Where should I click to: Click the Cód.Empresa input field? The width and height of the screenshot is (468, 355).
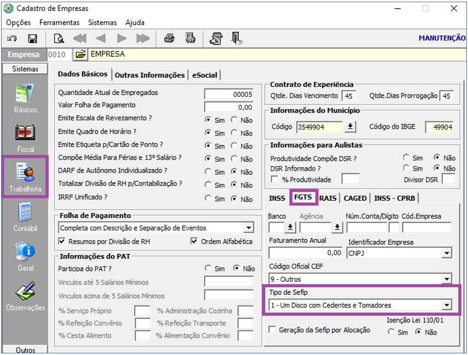427,228
